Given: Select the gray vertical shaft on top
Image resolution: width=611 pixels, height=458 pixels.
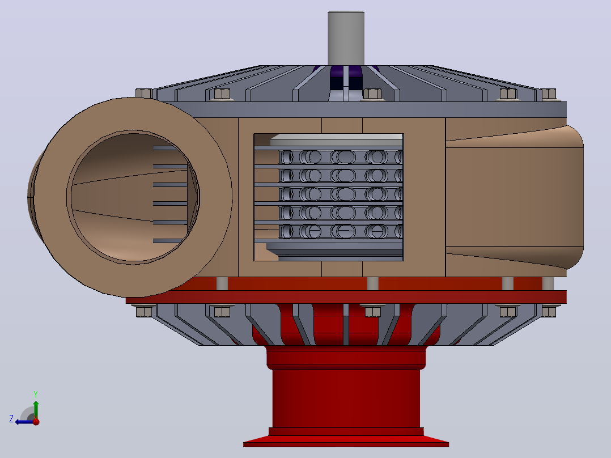Looking at the screenshot, I should (x=346, y=38).
